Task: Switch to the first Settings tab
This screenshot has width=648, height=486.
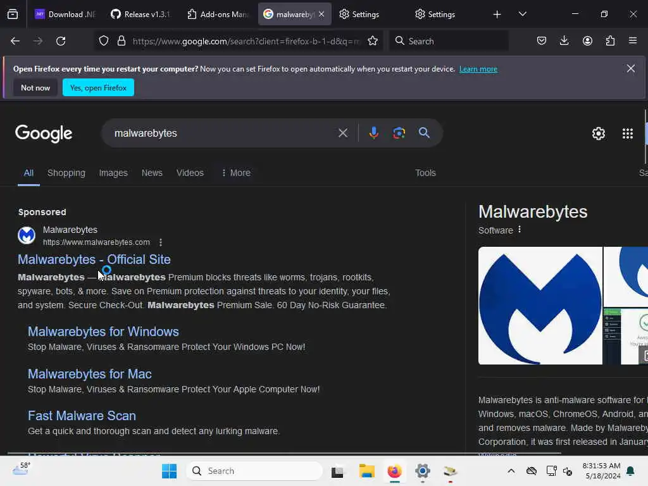Action: tap(359, 14)
